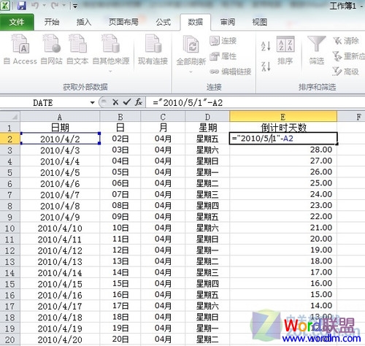
Task: Switch to the 审阅 ribbon tab
Action: 228,22
